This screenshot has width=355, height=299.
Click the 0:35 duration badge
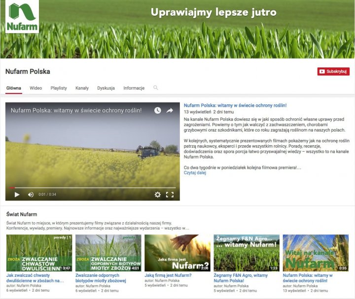[343, 268]
